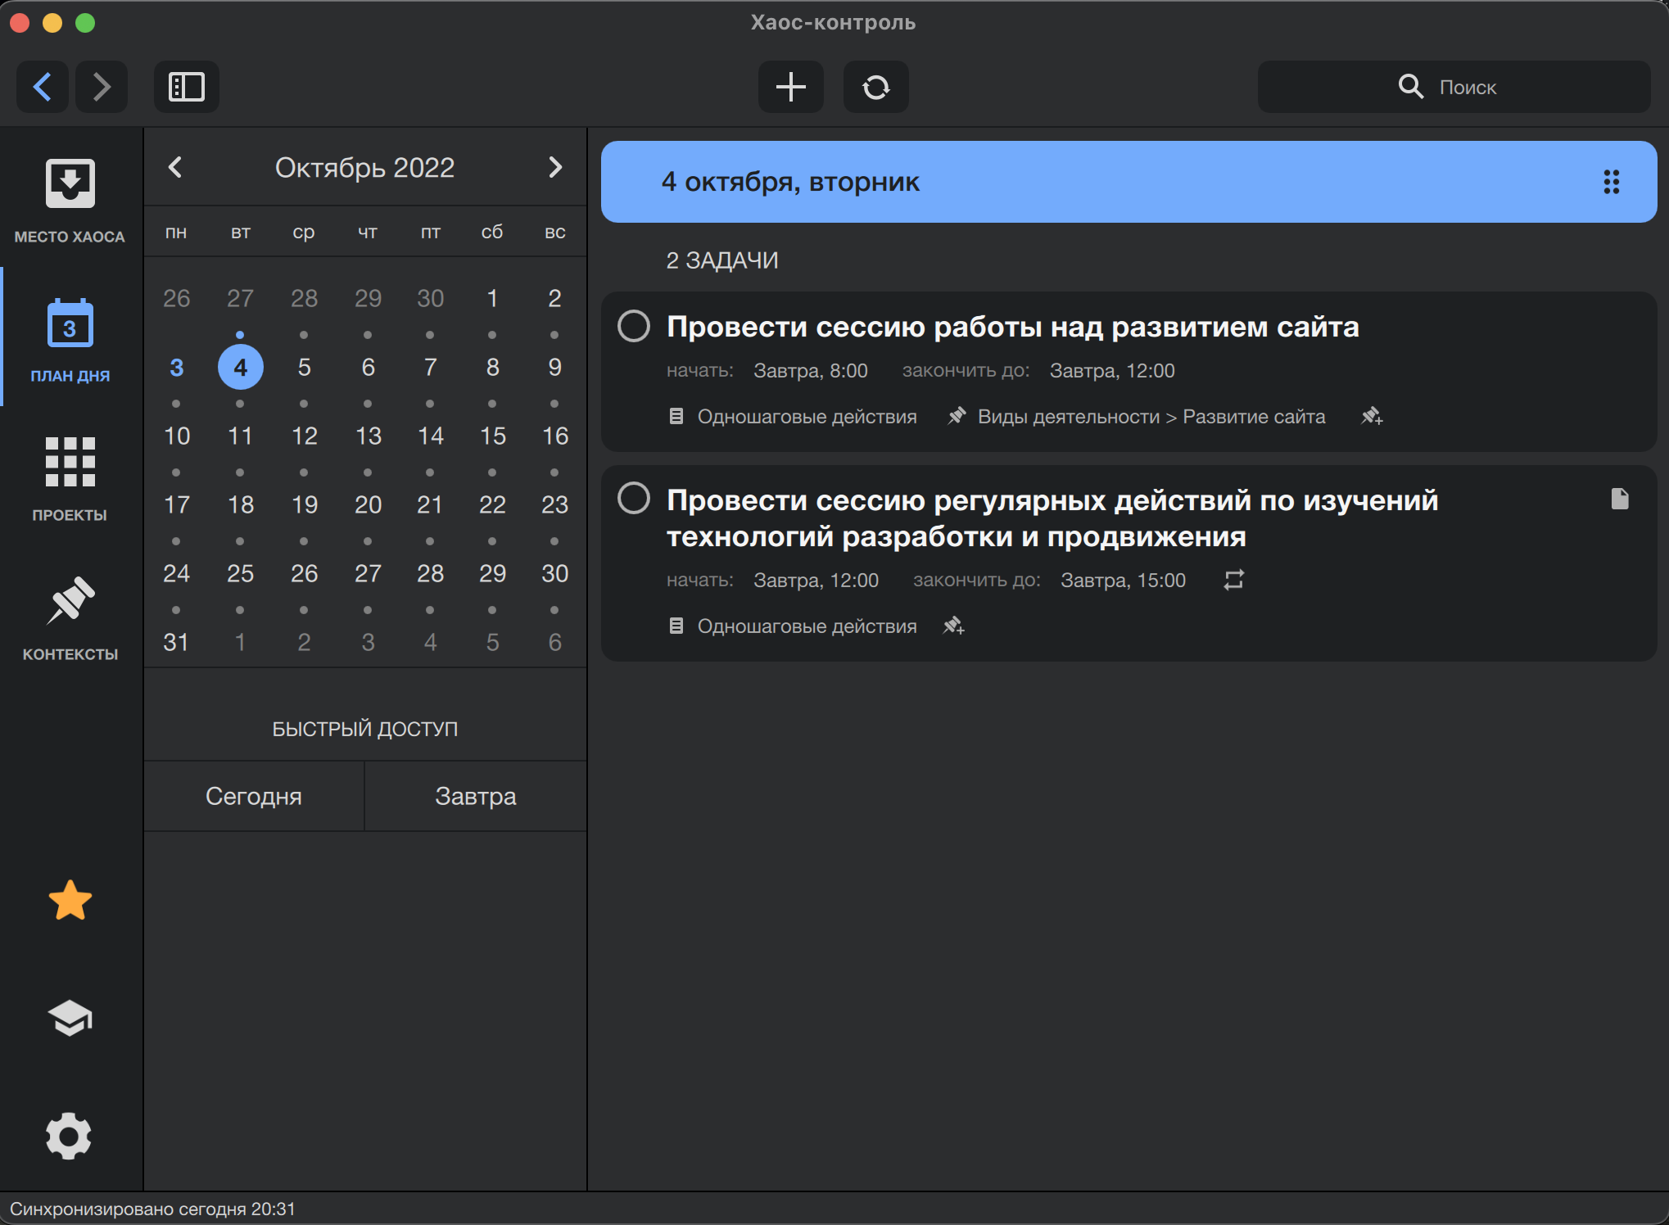Select October 15 in the calendar
The height and width of the screenshot is (1225, 1669).
coord(492,436)
